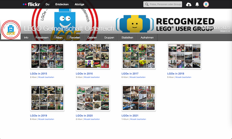
Task: Click the LGOe in 2016 title link
Action: click(x=84, y=74)
